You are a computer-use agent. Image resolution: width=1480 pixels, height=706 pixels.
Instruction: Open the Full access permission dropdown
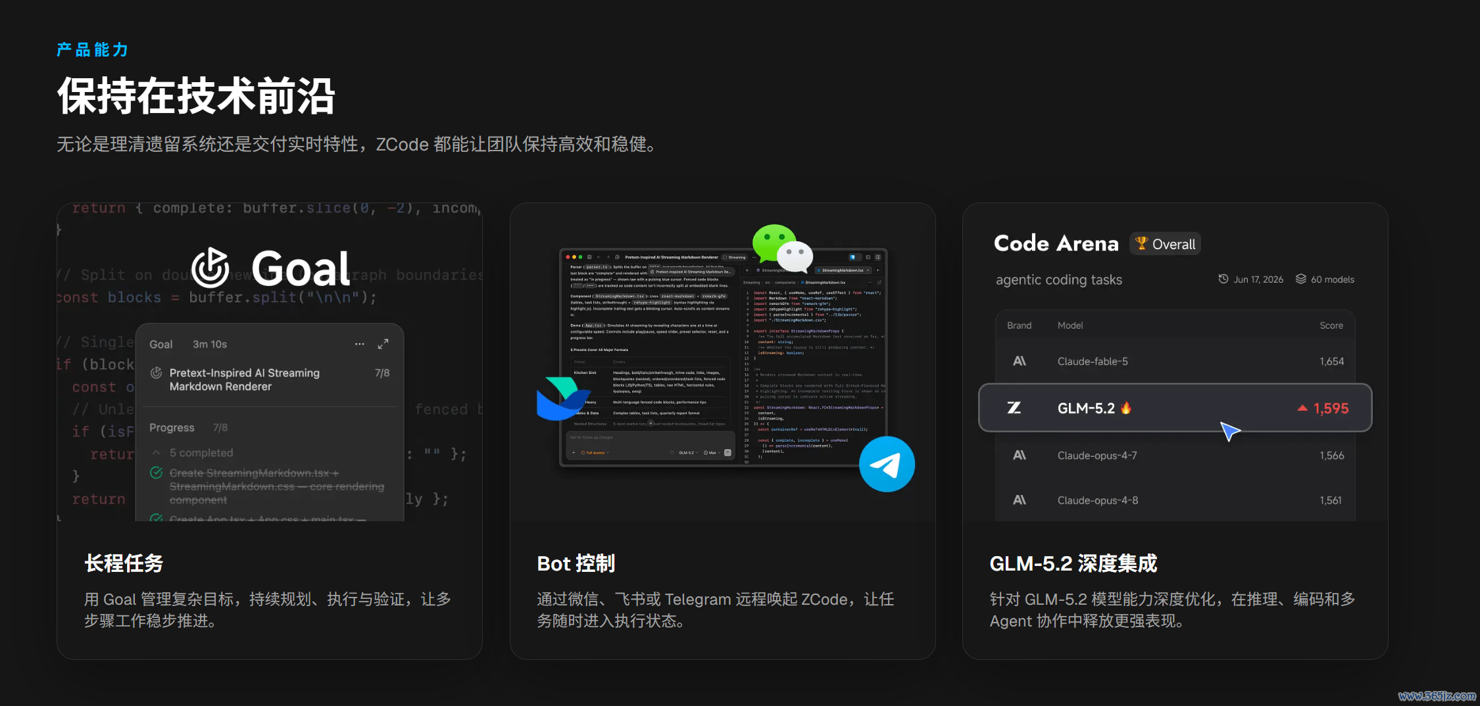(x=595, y=452)
